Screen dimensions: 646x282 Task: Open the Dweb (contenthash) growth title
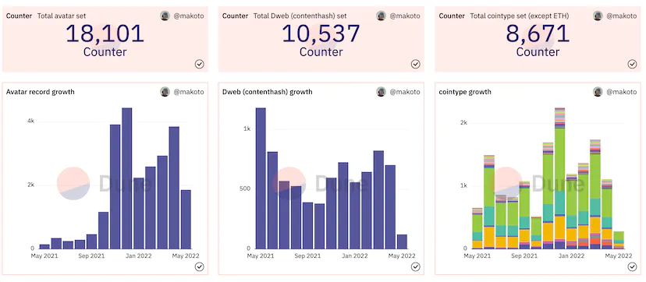268,92
